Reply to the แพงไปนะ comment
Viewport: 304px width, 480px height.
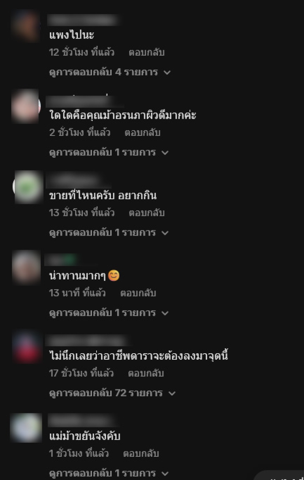(146, 53)
